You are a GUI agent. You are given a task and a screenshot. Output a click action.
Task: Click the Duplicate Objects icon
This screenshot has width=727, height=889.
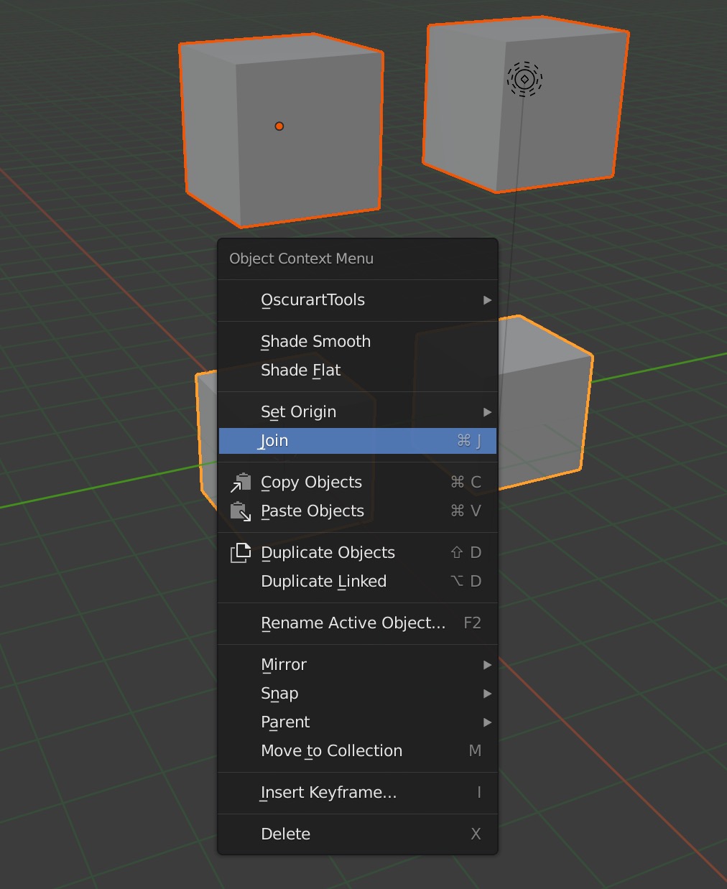tap(241, 553)
